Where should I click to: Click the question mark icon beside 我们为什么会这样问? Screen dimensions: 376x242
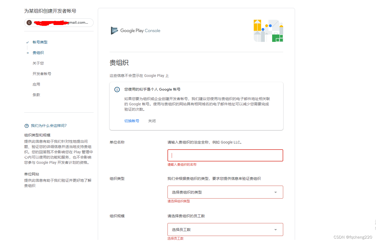pos(27,126)
